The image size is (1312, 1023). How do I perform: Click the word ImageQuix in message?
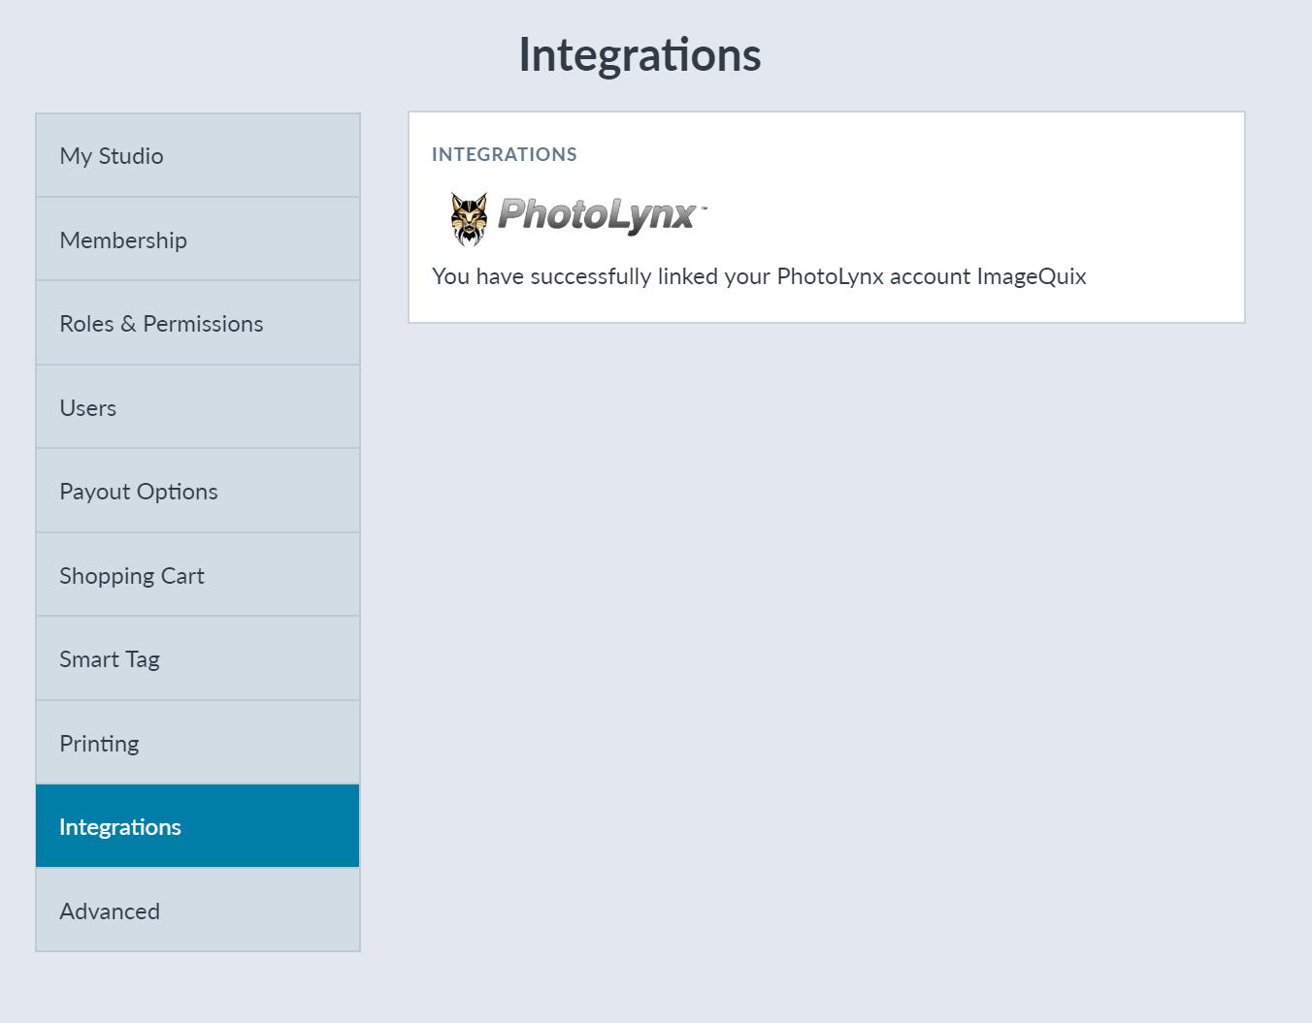[x=1032, y=276]
